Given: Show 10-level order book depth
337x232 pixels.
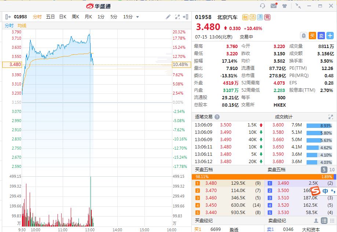Looking at the screenshot, I should [x=332, y=169].
